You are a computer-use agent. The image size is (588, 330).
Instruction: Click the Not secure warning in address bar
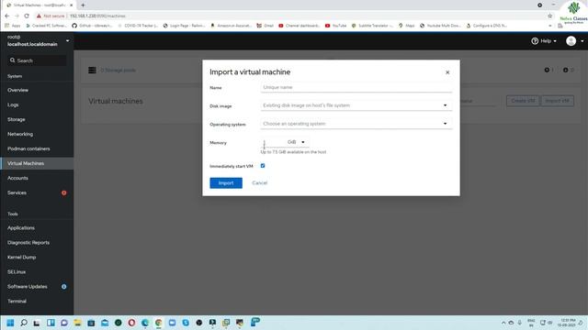click(x=51, y=16)
